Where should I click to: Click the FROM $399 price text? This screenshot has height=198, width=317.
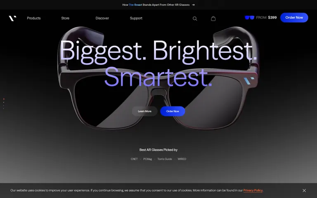pyautogui.click(x=266, y=18)
